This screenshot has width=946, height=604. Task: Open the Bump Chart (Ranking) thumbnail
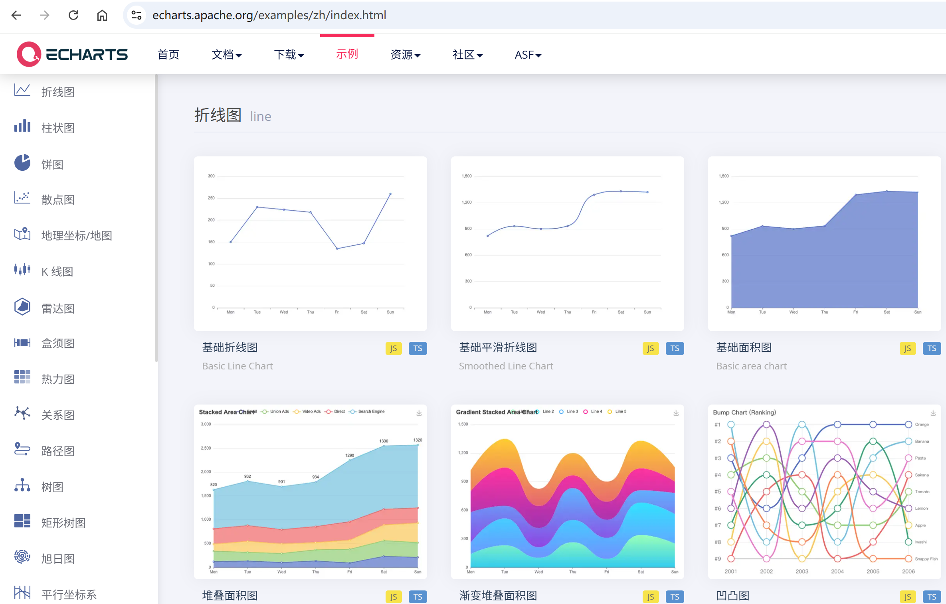click(824, 491)
